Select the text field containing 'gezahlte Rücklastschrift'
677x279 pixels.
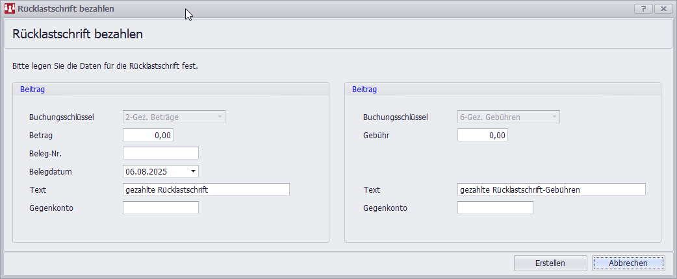click(205, 189)
